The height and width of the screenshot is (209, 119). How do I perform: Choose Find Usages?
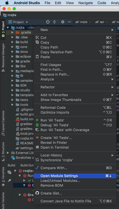(75, 65)
